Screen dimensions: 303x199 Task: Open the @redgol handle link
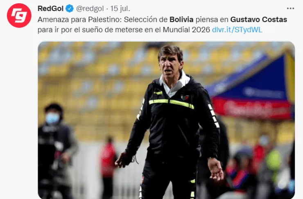point(90,9)
